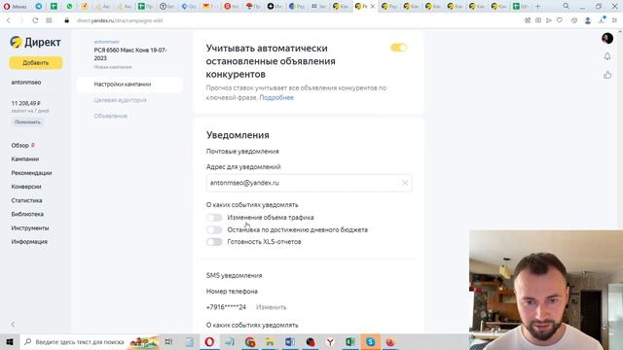623x350 pixels.
Task: Open Excel from the taskbar
Action: pyautogui.click(x=349, y=341)
